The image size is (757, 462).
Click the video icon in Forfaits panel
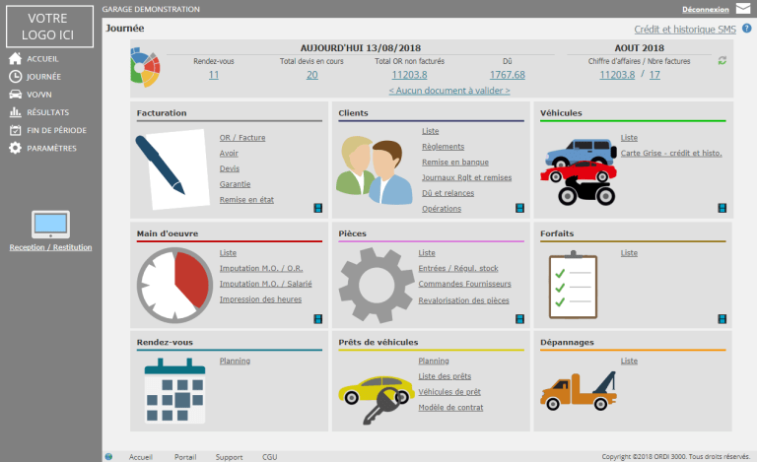point(722,319)
